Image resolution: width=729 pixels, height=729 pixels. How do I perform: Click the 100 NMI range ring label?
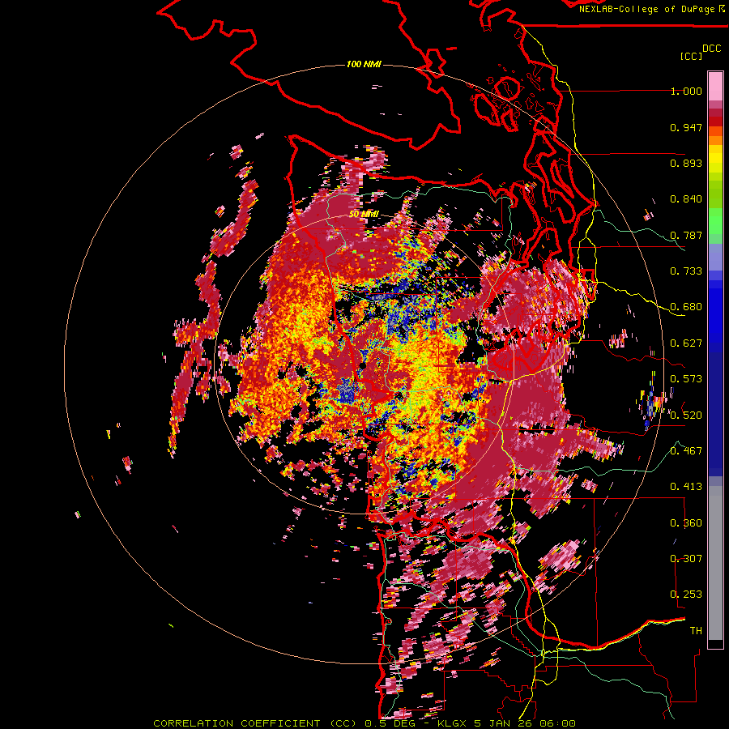[x=364, y=64]
